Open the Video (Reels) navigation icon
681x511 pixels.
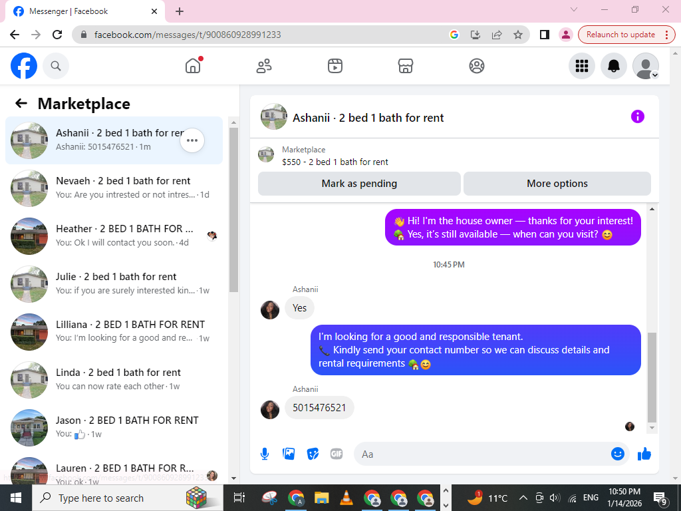coord(335,66)
